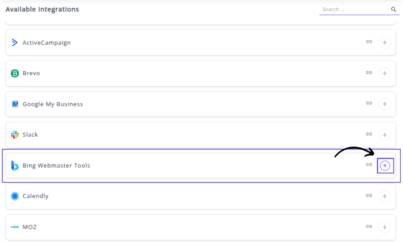Add the MOZ integration
Viewport: 403px width, 242px height.
384,227
